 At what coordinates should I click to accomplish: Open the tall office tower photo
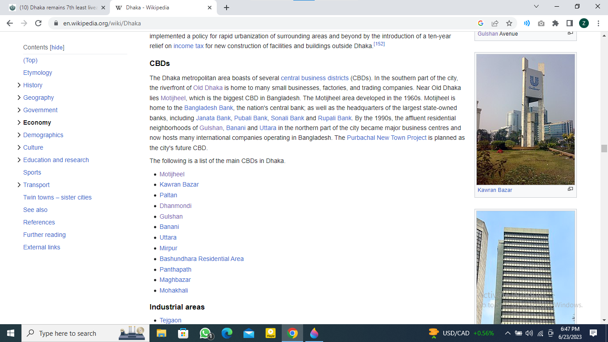526,267
